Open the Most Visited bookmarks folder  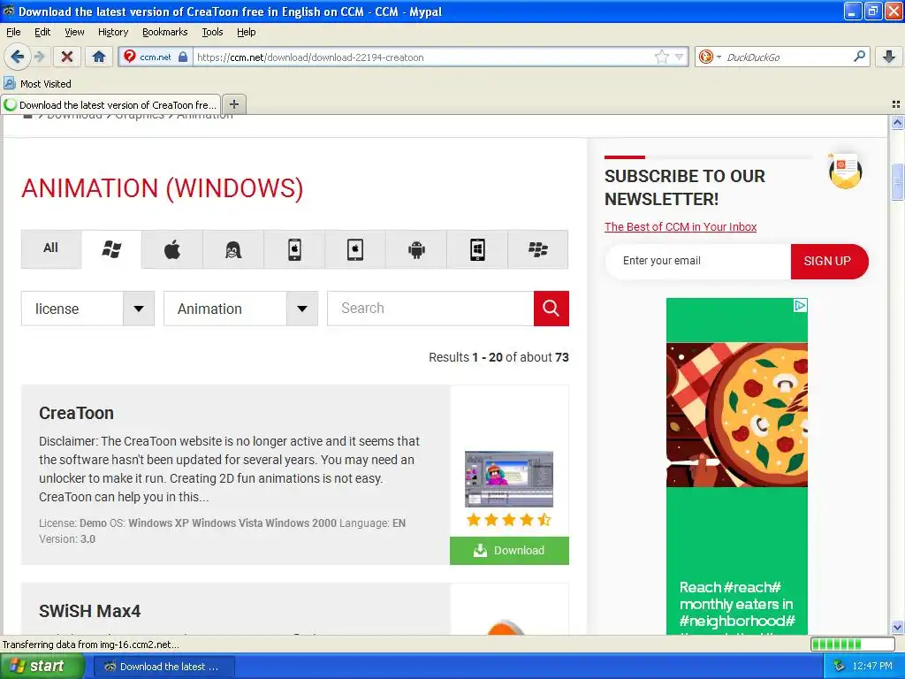(x=38, y=84)
